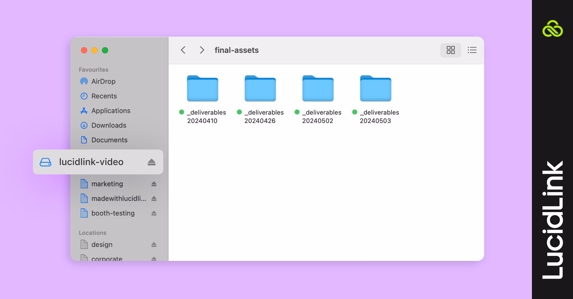Open the booth-testing volume

coord(113,213)
